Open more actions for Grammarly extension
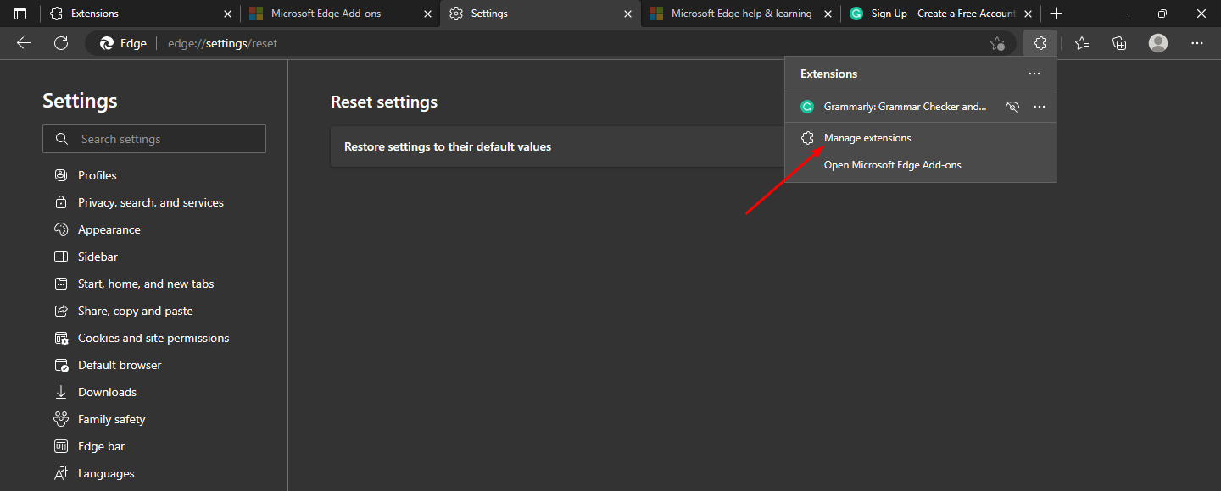 (1040, 107)
